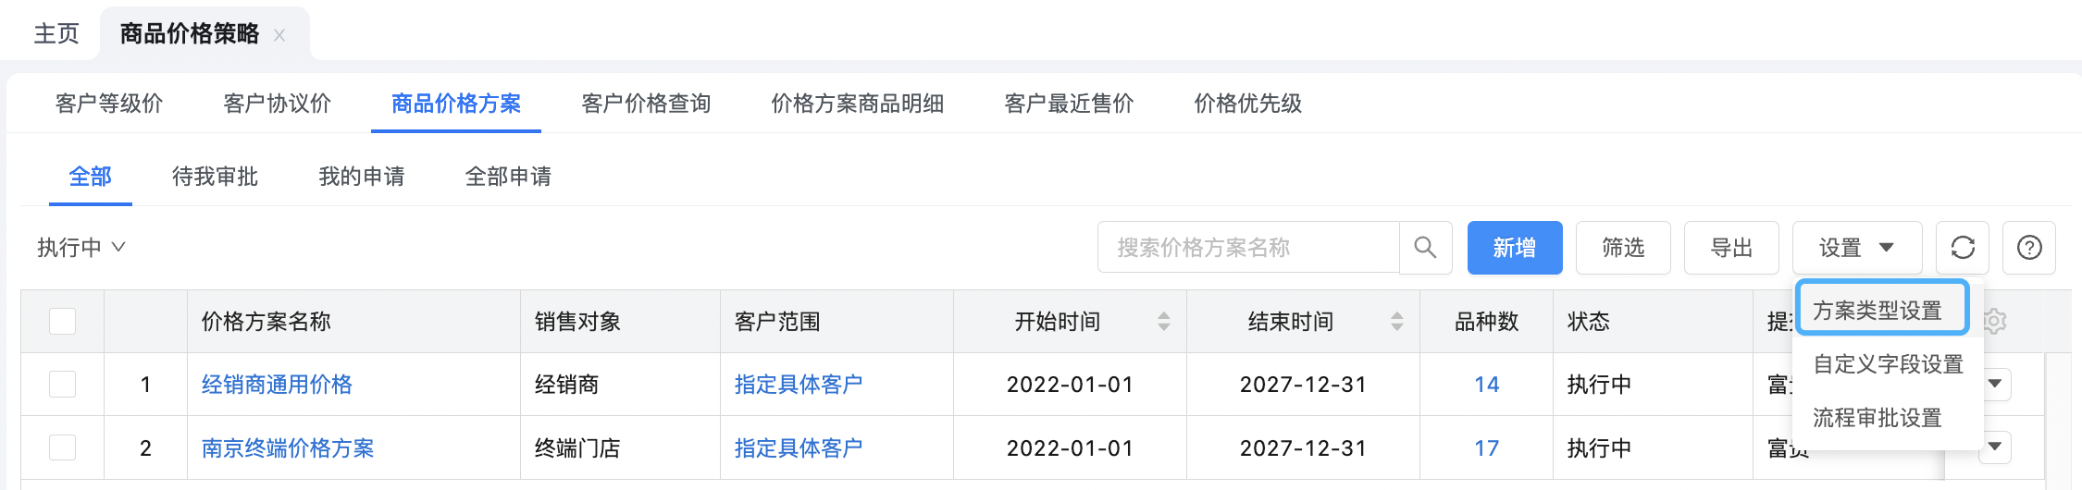The image size is (2082, 490).
Task: Expand first row action dropdown arrow
Action: point(1996,384)
